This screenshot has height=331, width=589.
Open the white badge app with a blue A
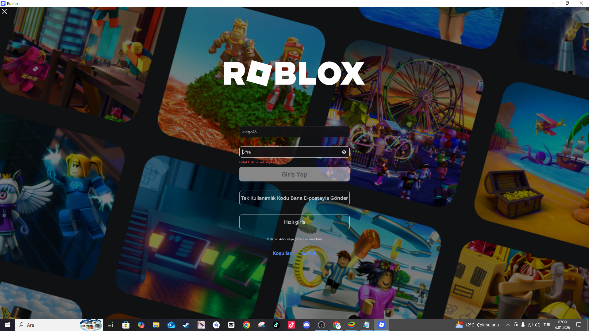point(216,325)
